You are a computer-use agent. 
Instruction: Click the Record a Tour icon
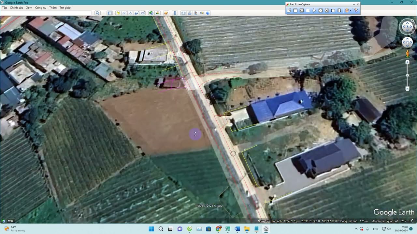[143, 13]
